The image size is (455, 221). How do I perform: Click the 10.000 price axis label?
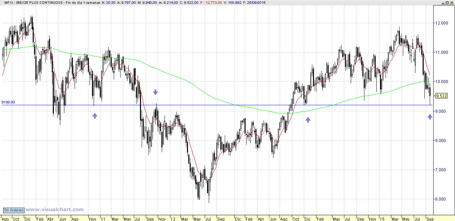click(x=441, y=82)
